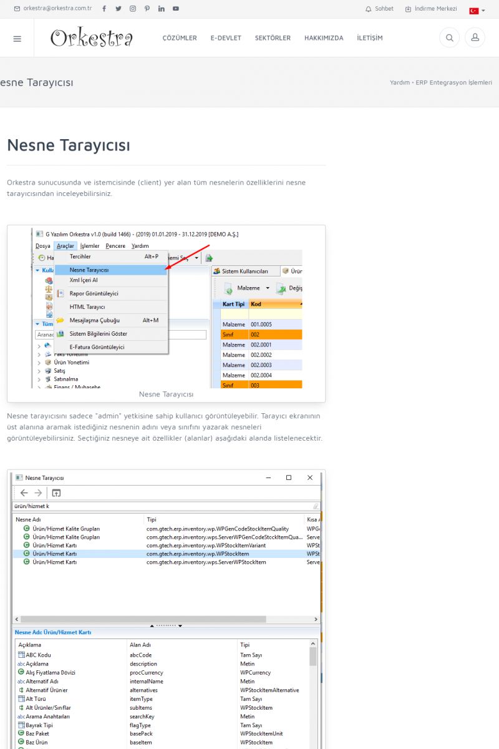The image size is (499, 749).
Task: Open the Twitter social icon
Action: pos(118,9)
